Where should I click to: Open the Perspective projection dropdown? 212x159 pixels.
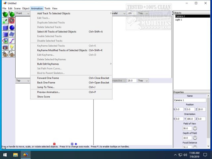tap(119, 80)
